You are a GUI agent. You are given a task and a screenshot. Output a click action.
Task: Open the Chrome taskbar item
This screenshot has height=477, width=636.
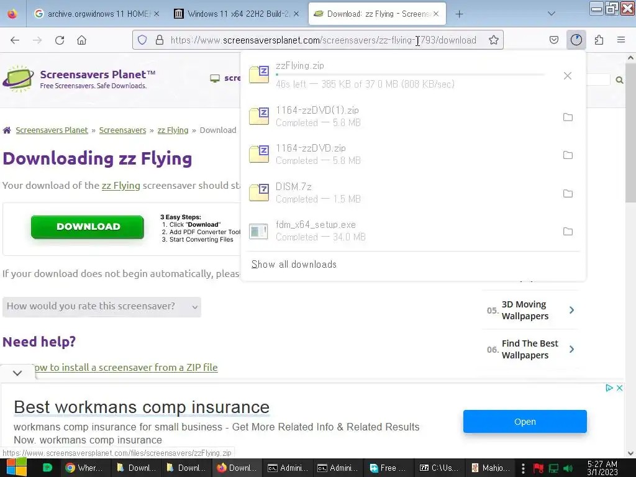84,468
